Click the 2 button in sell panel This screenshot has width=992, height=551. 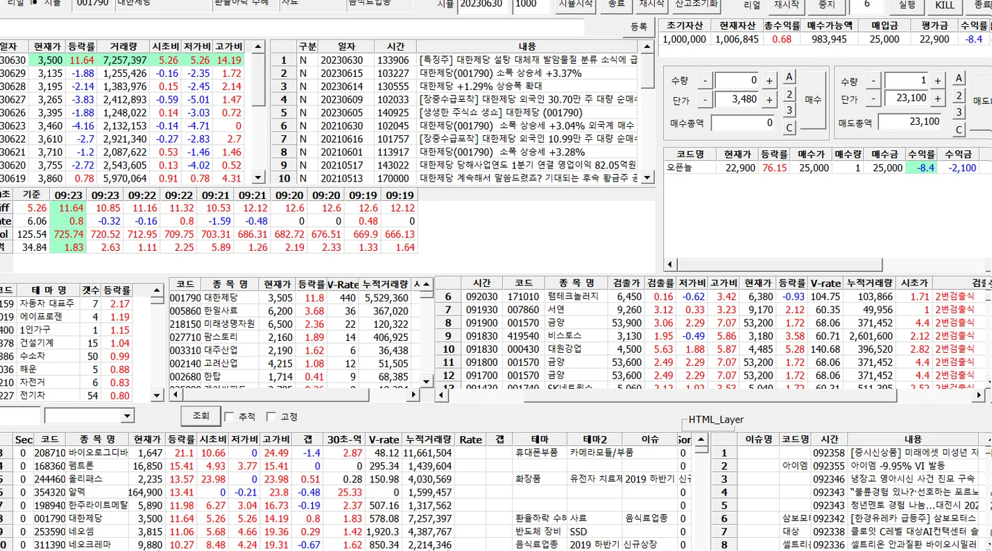tap(959, 96)
